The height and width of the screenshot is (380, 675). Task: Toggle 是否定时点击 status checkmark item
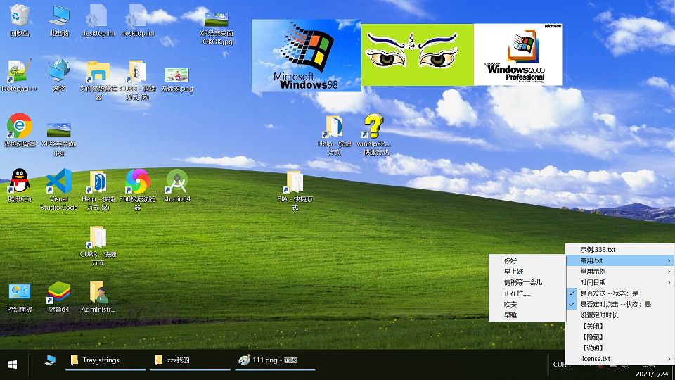(620, 304)
